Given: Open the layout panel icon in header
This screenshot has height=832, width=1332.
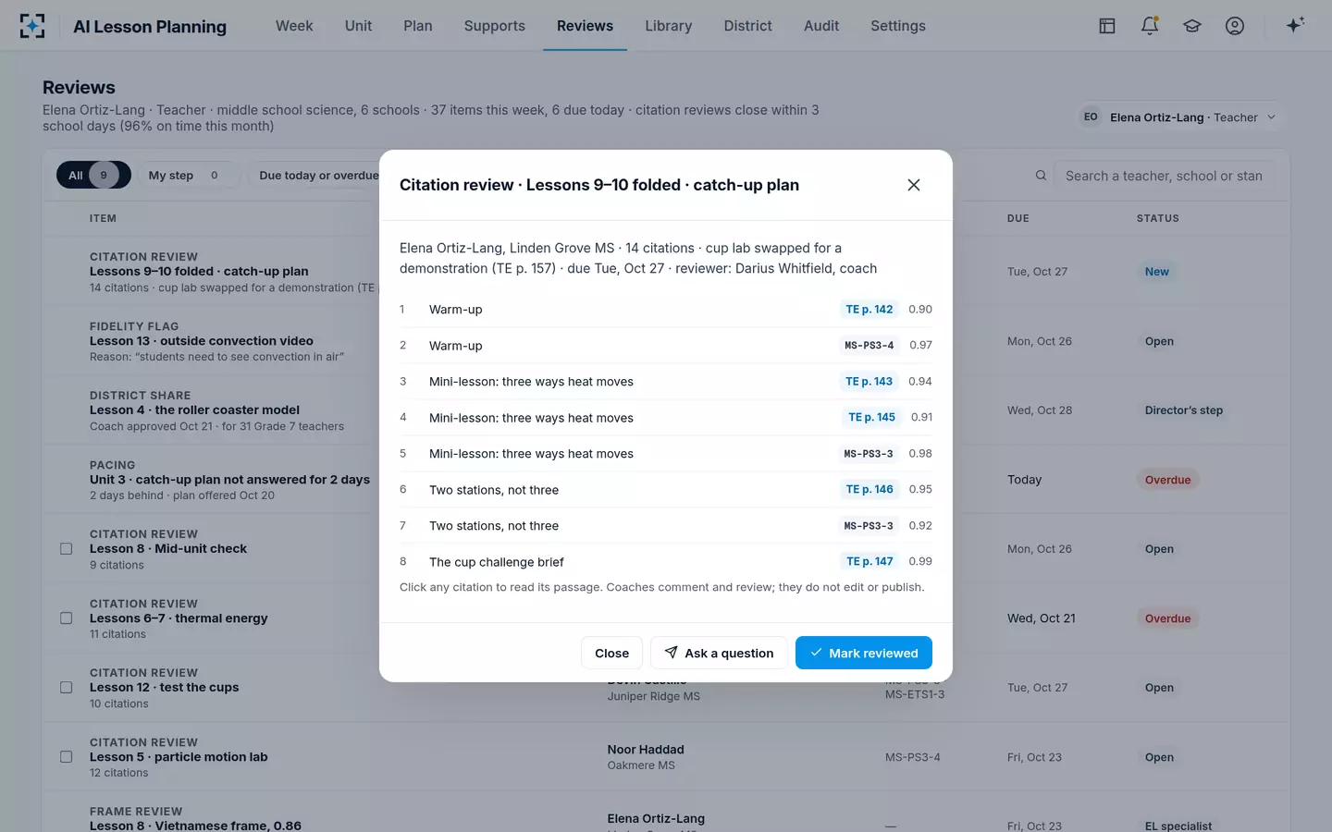Looking at the screenshot, I should 1107,26.
